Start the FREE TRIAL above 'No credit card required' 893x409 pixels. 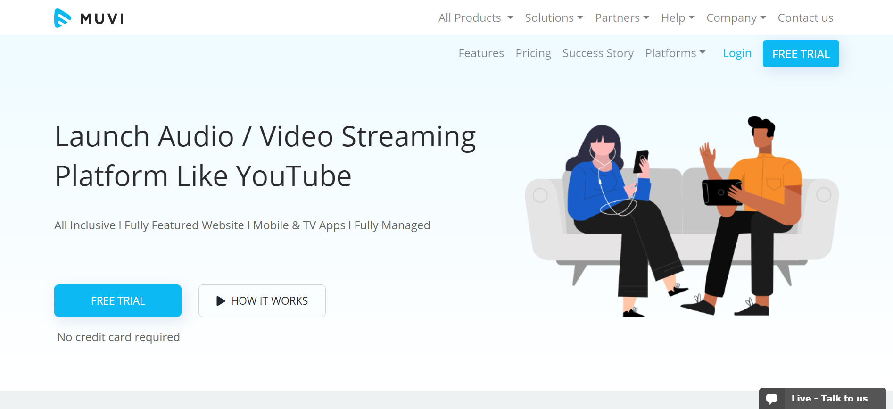(118, 300)
